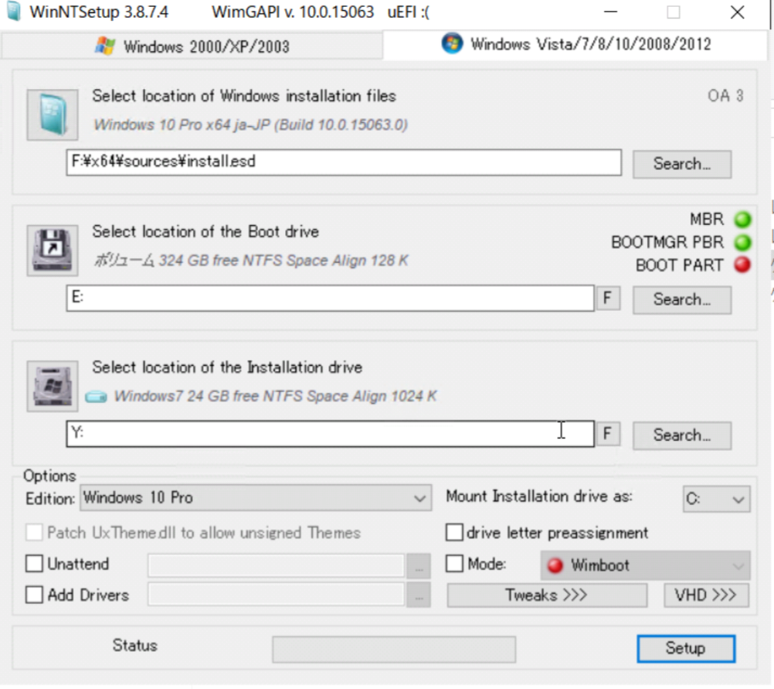
Task: Open the Tweaks >>> options
Action: pos(547,595)
